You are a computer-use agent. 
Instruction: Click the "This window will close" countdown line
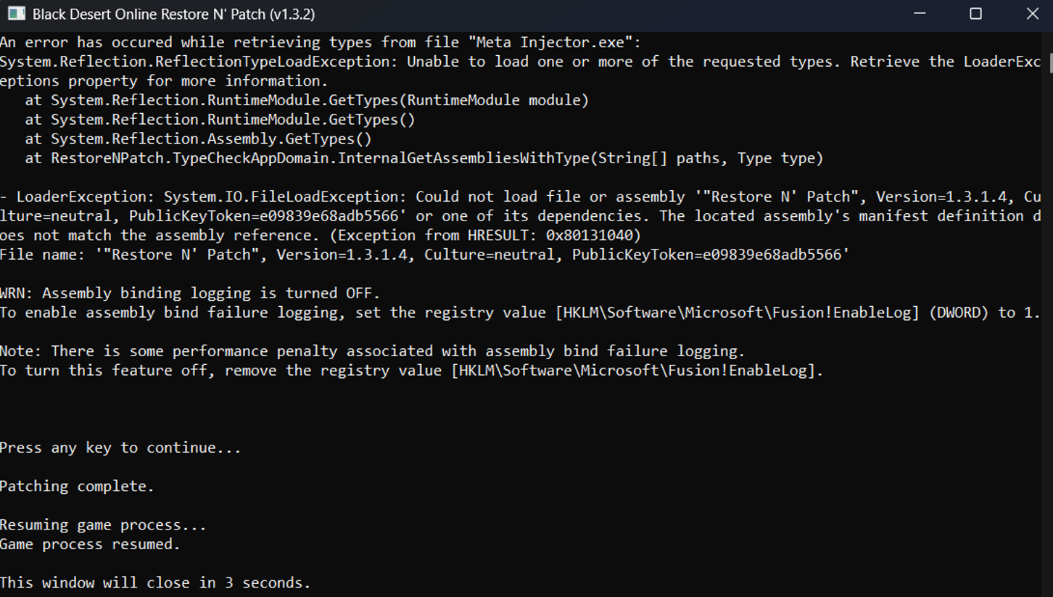coord(155,582)
